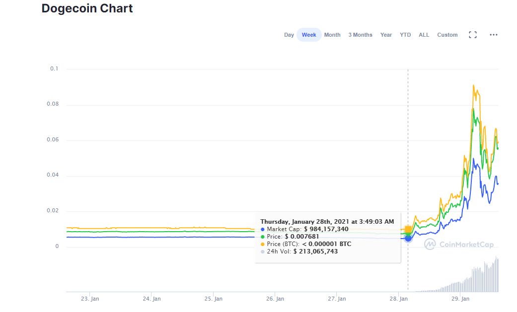Click the 0.08 y-axis label
517x312 pixels.
coord(53,104)
